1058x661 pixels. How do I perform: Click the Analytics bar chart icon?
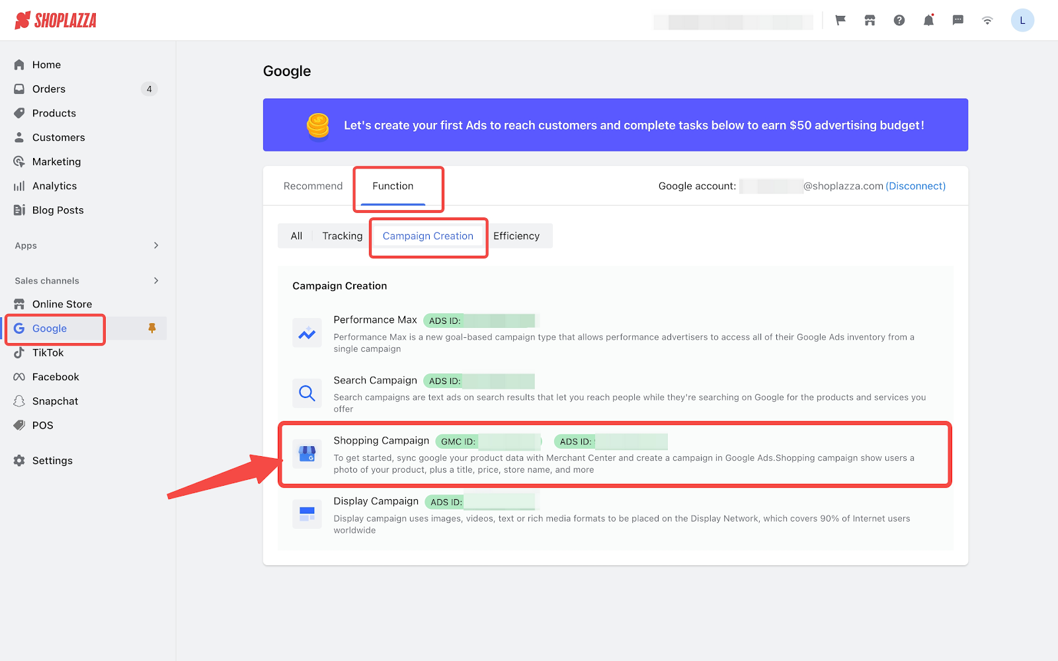click(19, 186)
